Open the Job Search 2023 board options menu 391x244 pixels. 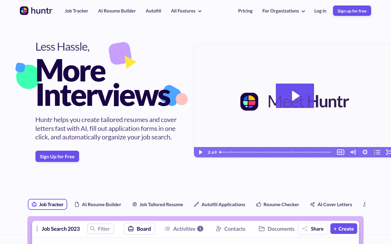click(x=37, y=228)
